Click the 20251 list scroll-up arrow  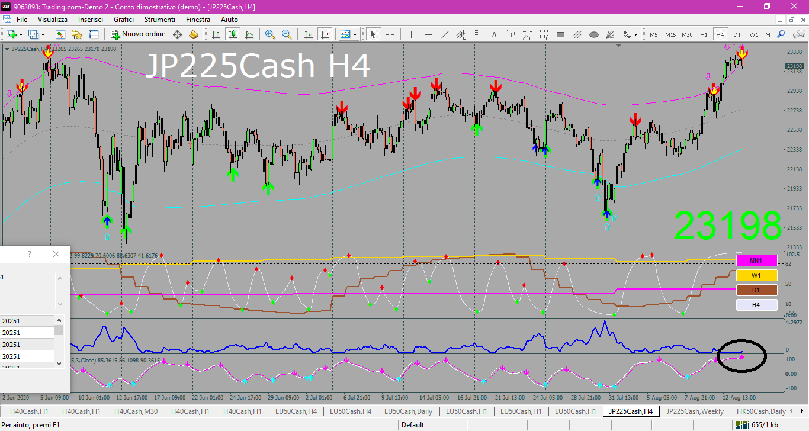(59, 319)
